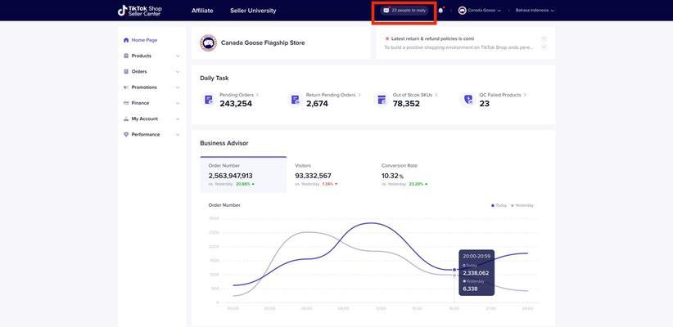Click the Business Advisor heading
Screen dimensions: 673x327
(224, 143)
